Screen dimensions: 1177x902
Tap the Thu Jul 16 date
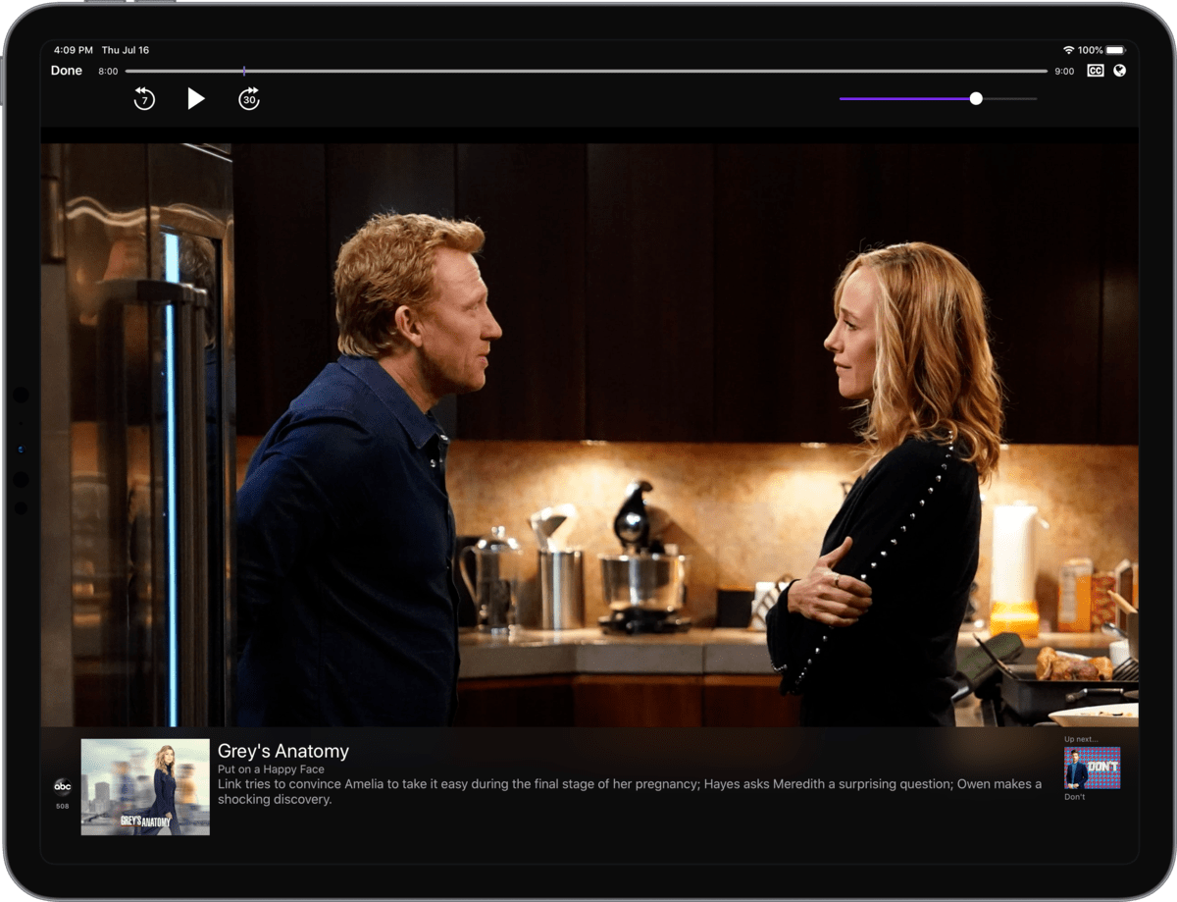coord(126,50)
